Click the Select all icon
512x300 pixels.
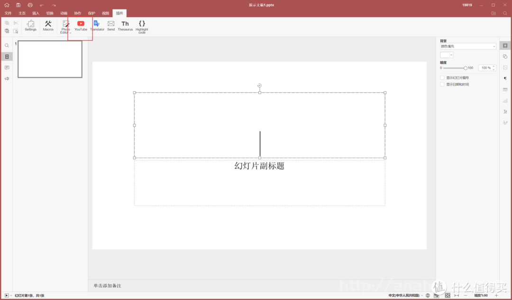click(16, 31)
